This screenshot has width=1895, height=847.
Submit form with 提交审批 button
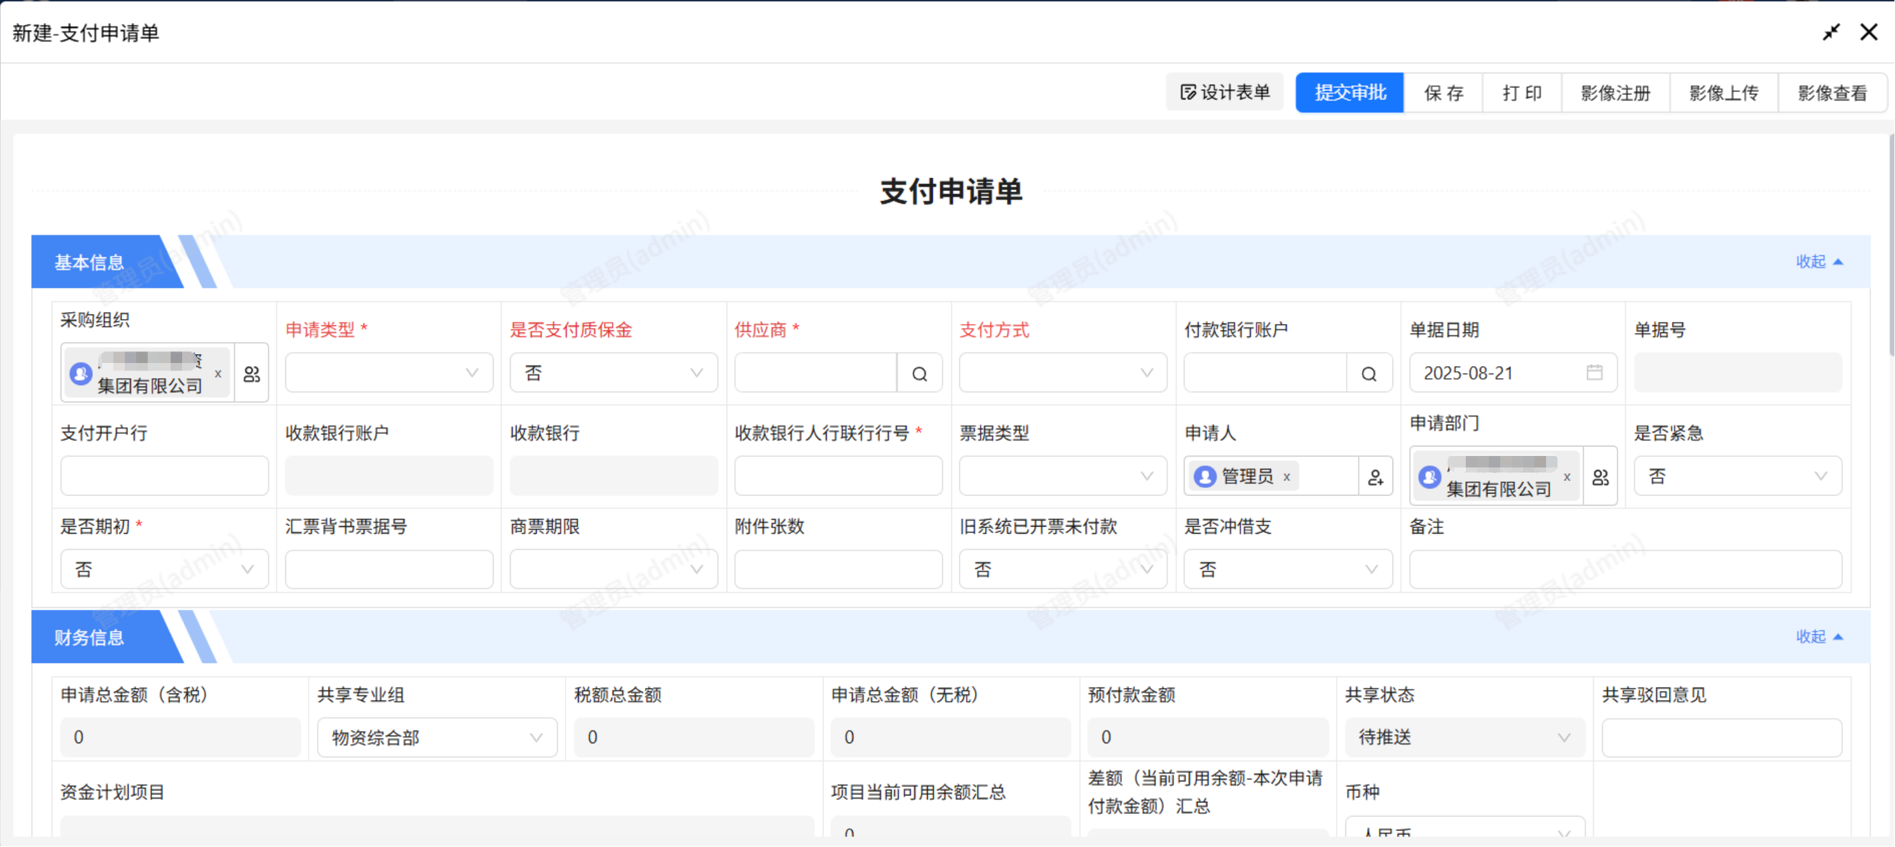[1350, 93]
